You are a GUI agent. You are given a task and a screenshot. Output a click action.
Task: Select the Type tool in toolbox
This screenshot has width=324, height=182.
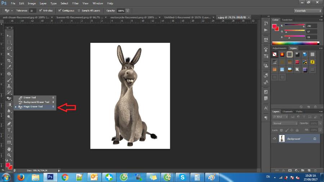tap(9, 130)
